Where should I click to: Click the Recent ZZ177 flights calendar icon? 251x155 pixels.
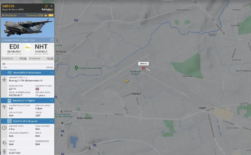(x=9, y=100)
